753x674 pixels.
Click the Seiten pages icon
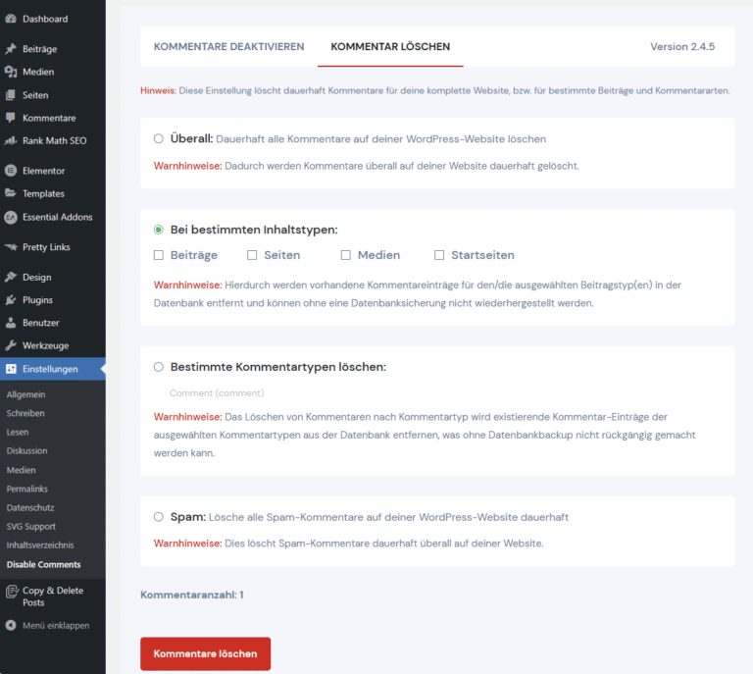coord(11,95)
